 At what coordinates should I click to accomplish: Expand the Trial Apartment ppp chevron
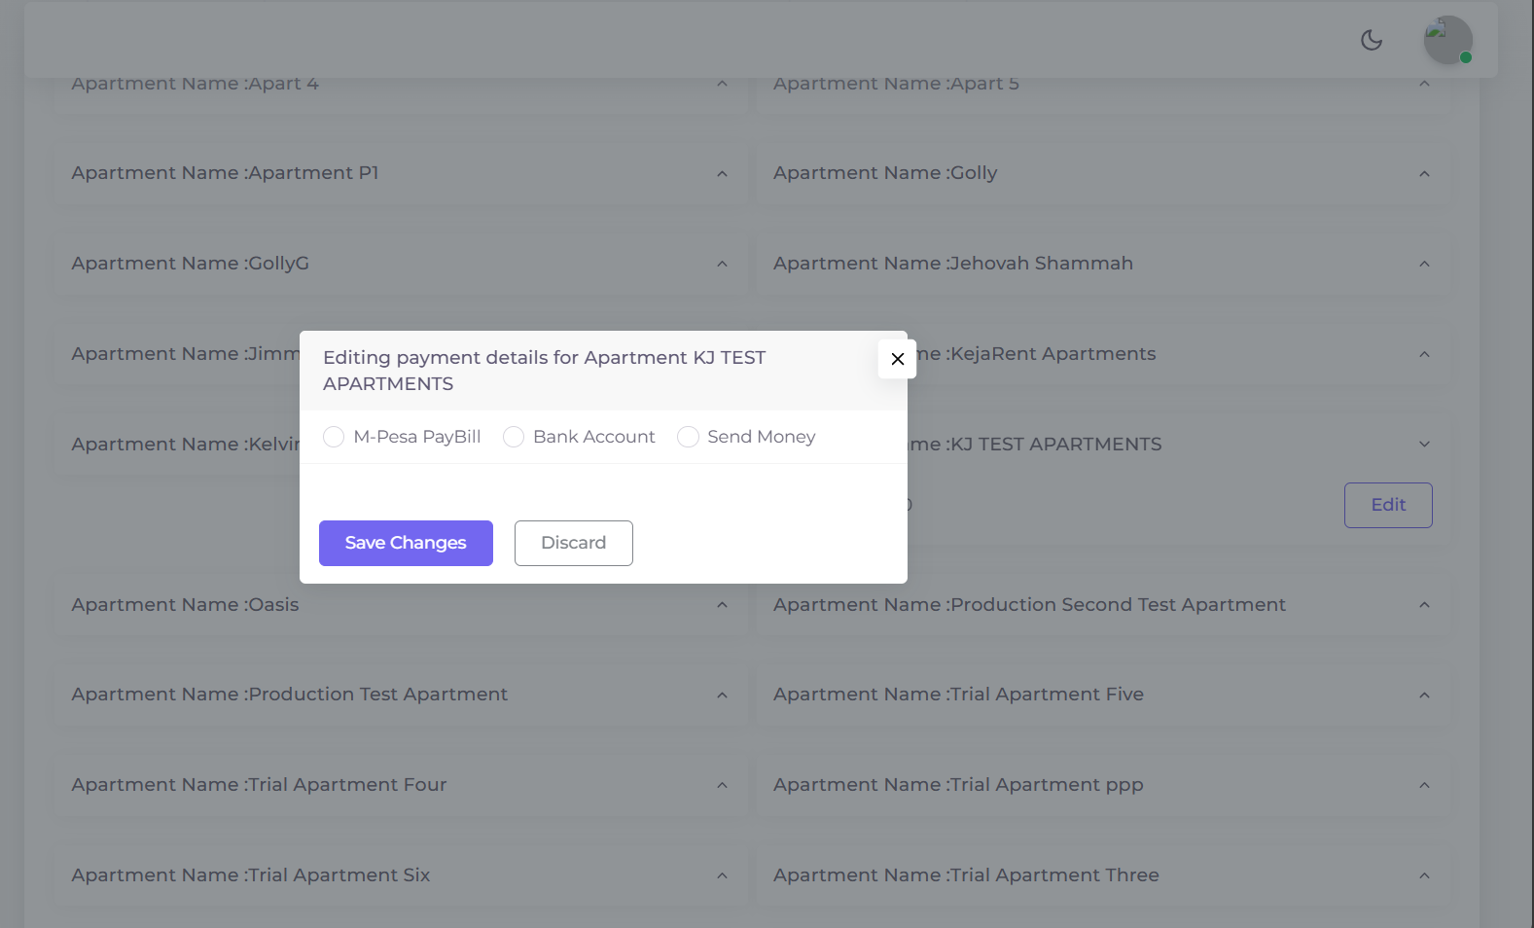[x=1424, y=785]
